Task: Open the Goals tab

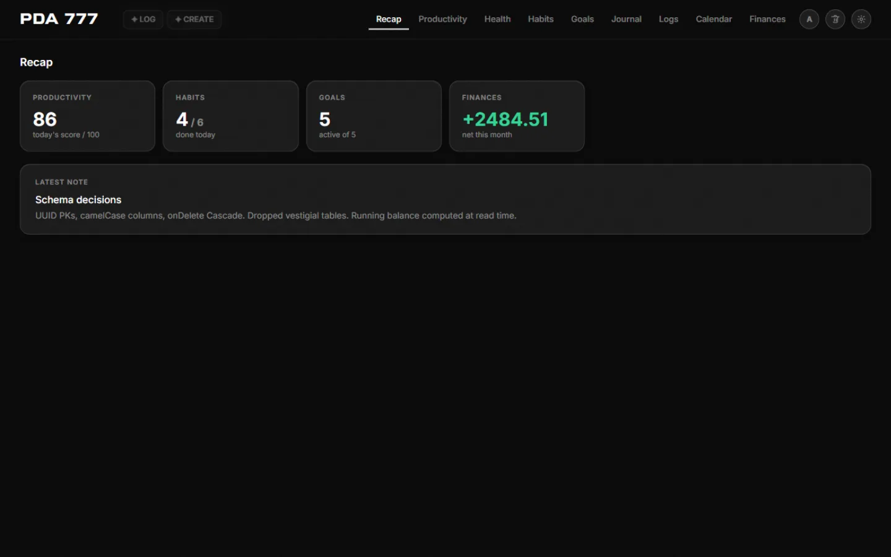Action: tap(582, 19)
